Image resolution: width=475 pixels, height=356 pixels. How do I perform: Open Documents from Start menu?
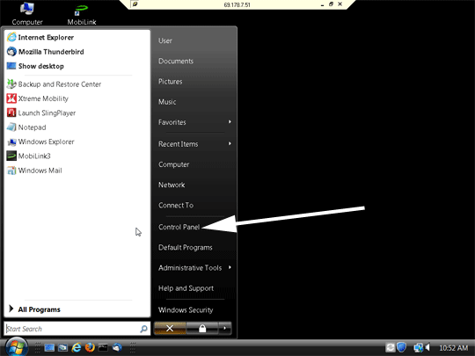176,62
